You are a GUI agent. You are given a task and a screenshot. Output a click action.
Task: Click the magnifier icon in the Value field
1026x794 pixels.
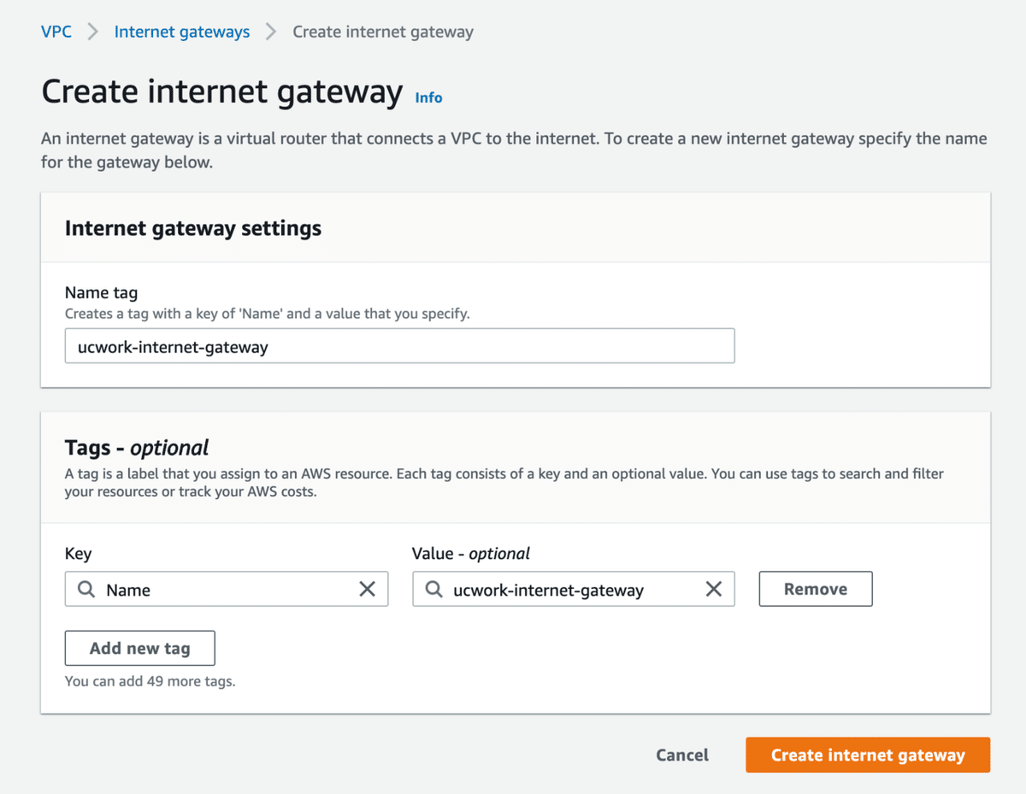point(434,589)
